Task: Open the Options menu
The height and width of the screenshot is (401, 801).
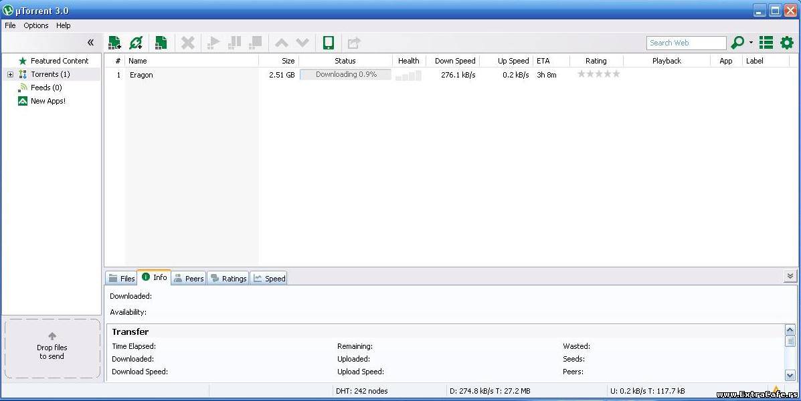Action: pyautogui.click(x=35, y=25)
